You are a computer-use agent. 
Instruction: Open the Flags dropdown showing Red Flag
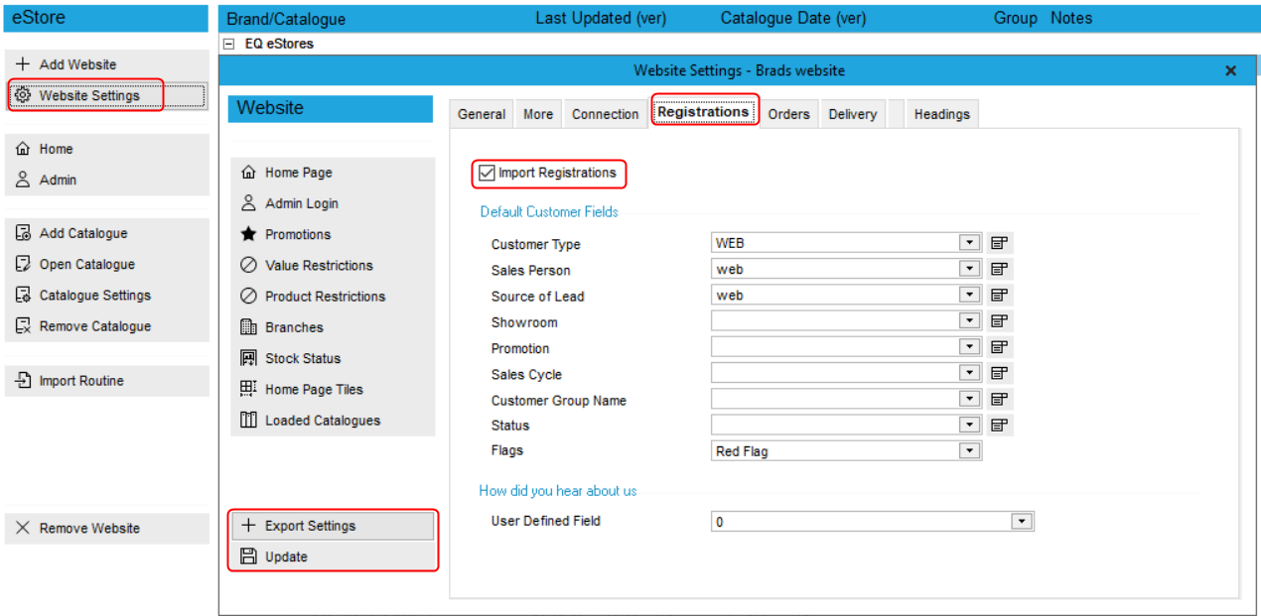pyautogui.click(x=970, y=450)
